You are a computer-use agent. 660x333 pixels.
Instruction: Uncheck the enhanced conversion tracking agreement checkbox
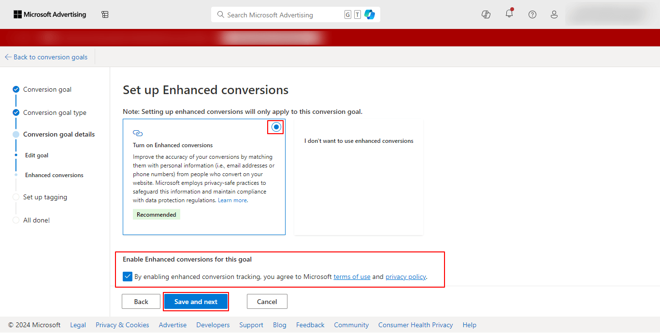(128, 277)
